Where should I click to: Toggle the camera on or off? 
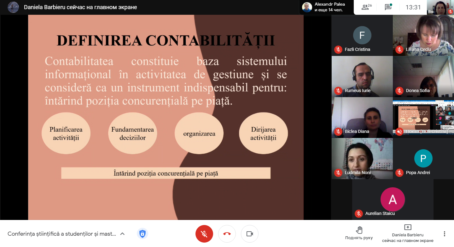[x=250, y=234]
